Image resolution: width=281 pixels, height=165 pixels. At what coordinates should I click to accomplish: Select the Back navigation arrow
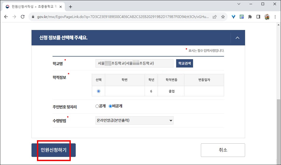click(x=6, y=17)
